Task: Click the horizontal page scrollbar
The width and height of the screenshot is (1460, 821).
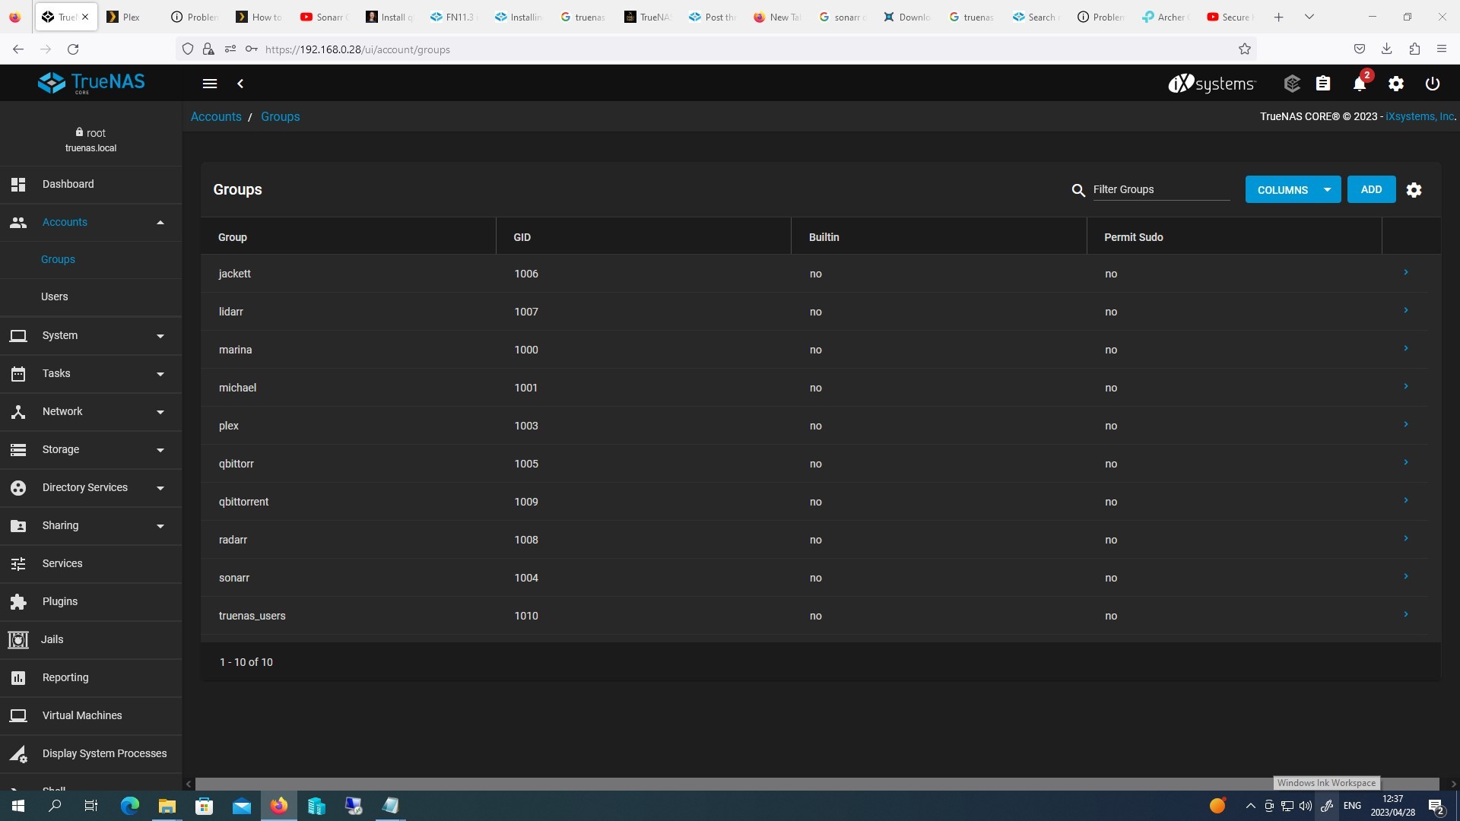Action: (817, 784)
